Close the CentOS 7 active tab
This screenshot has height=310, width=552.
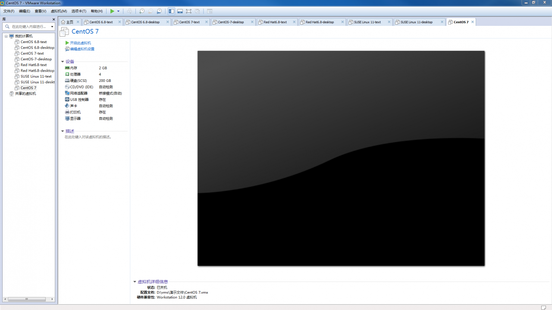[473, 22]
